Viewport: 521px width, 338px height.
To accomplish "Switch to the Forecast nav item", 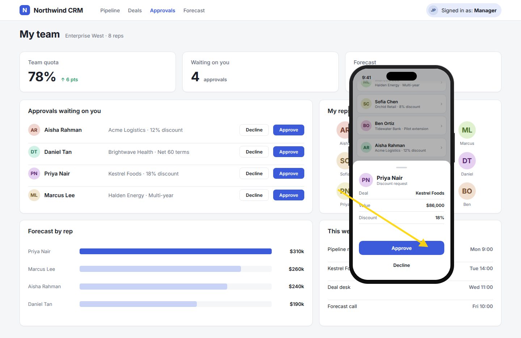I will [194, 10].
